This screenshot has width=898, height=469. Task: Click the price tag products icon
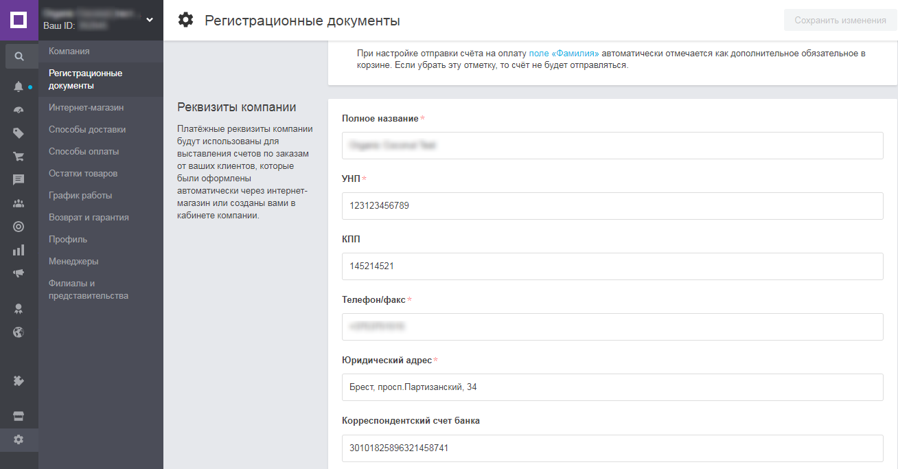coord(19,133)
